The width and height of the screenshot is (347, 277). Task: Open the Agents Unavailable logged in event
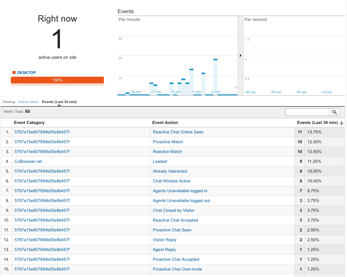tap(180, 191)
